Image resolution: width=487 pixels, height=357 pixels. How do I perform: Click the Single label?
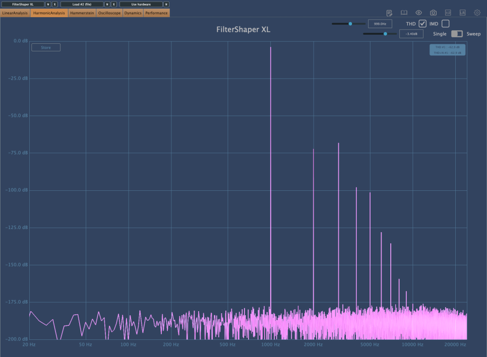440,34
